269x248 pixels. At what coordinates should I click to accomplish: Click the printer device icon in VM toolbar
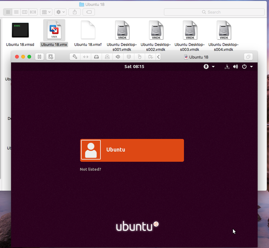pyautogui.click(x=129, y=57)
